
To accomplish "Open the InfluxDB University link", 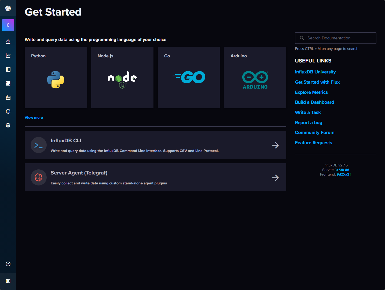I will [315, 72].
